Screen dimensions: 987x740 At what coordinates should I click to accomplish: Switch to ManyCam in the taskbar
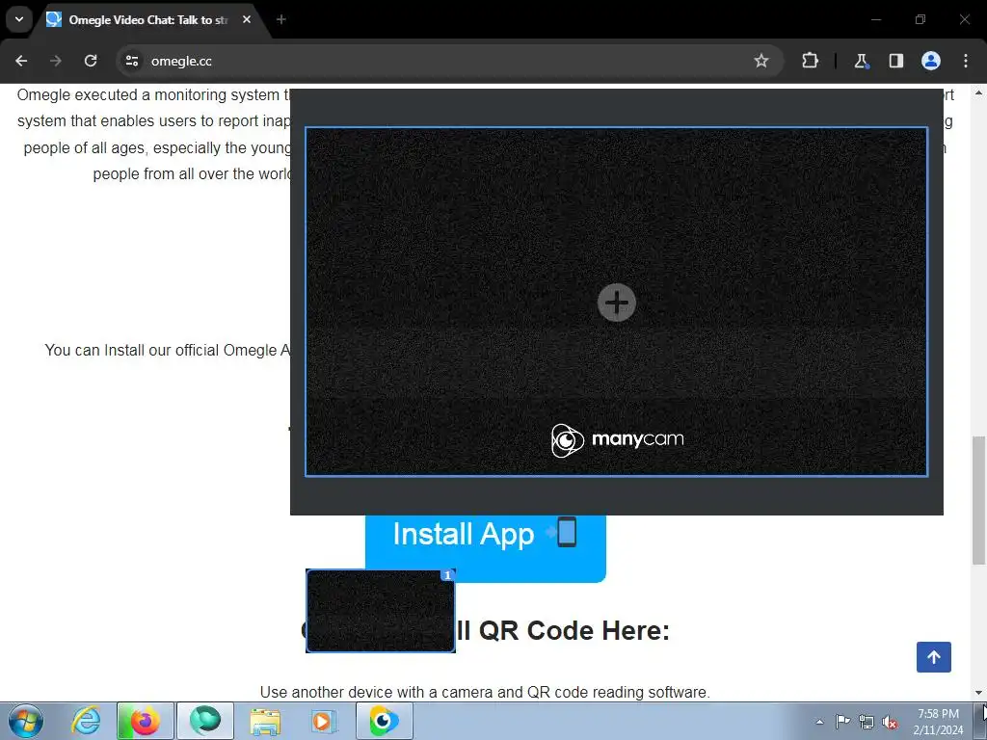[385, 721]
